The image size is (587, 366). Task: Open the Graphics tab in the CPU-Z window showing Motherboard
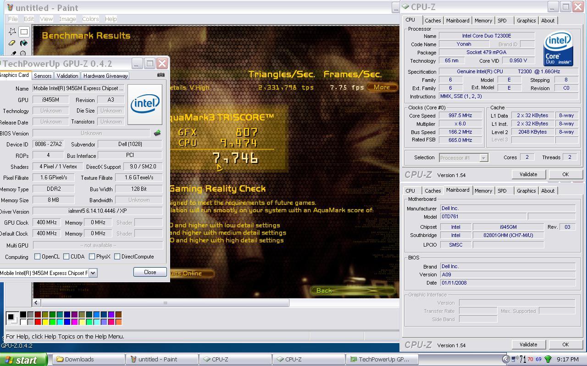click(526, 191)
